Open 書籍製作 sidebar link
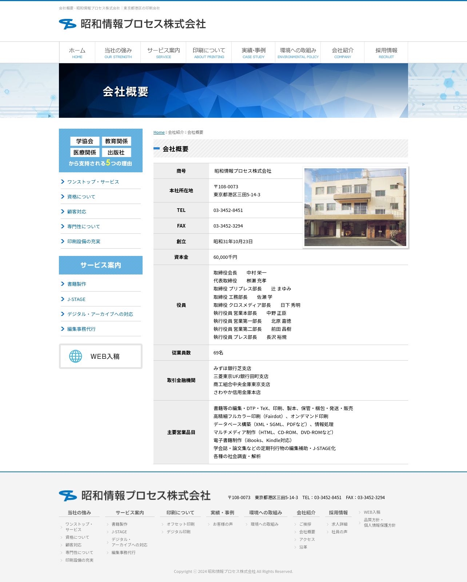The width and height of the screenshot is (467, 582). point(77,284)
